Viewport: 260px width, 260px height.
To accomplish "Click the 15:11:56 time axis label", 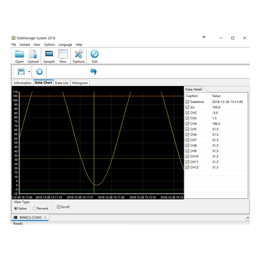I will tap(111, 197).
